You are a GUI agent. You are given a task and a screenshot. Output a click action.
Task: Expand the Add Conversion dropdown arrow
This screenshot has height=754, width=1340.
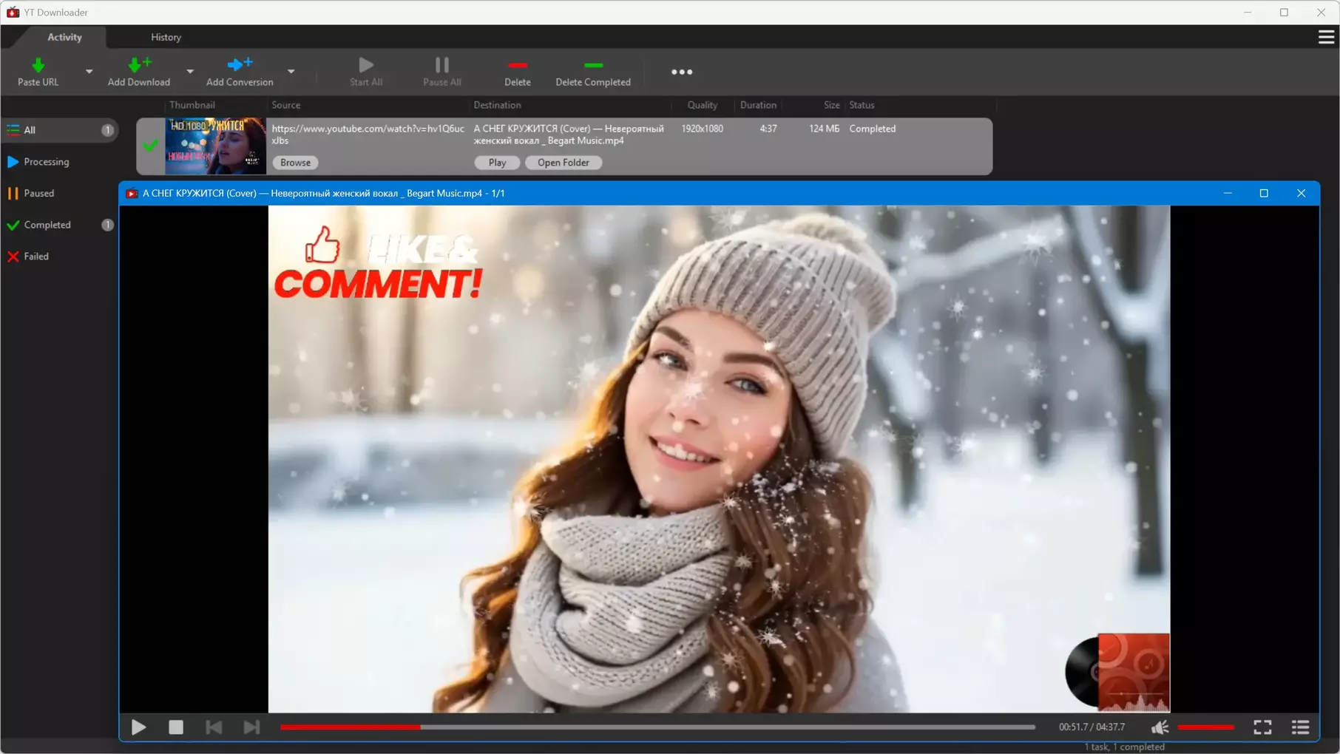[x=291, y=72]
